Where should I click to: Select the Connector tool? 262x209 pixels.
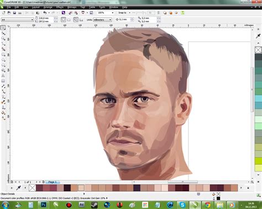[x=3, y=92]
